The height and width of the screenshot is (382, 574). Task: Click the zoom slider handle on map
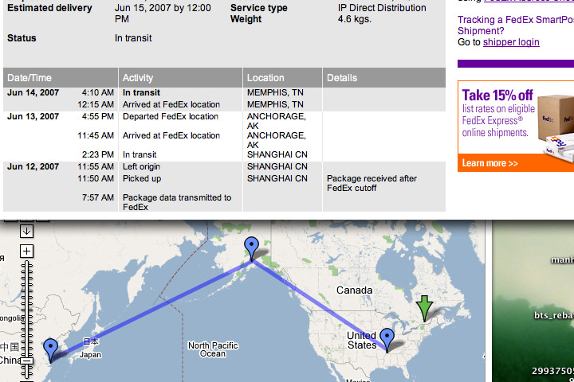tap(26, 361)
